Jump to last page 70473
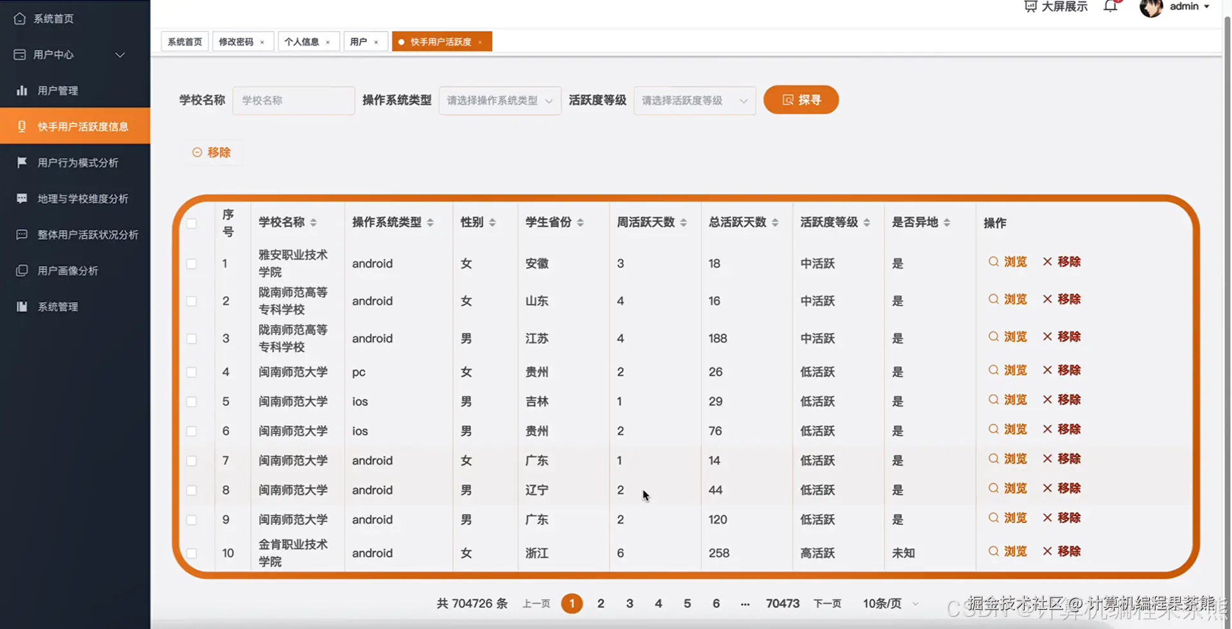The width and height of the screenshot is (1232, 629). (x=783, y=603)
